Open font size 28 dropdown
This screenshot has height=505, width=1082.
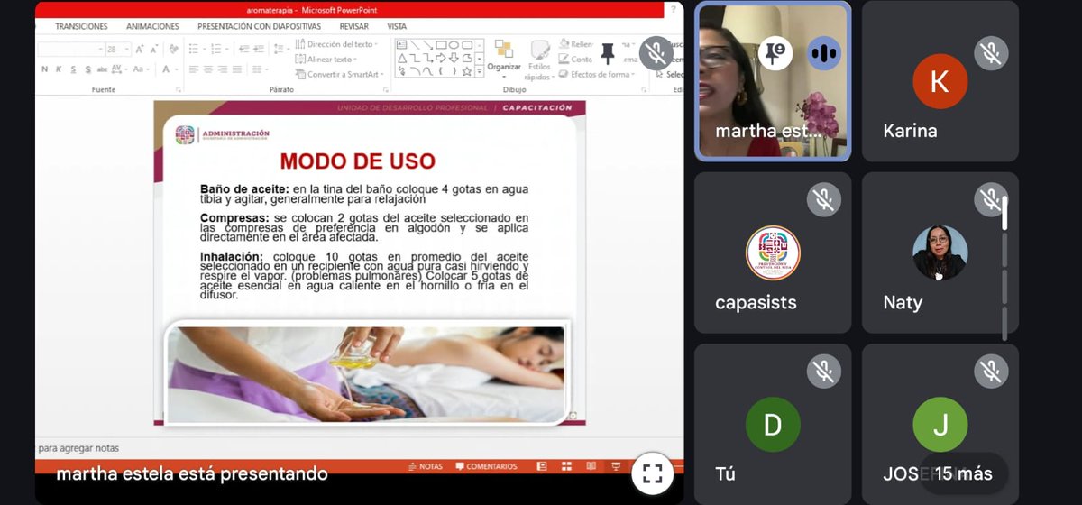point(125,50)
